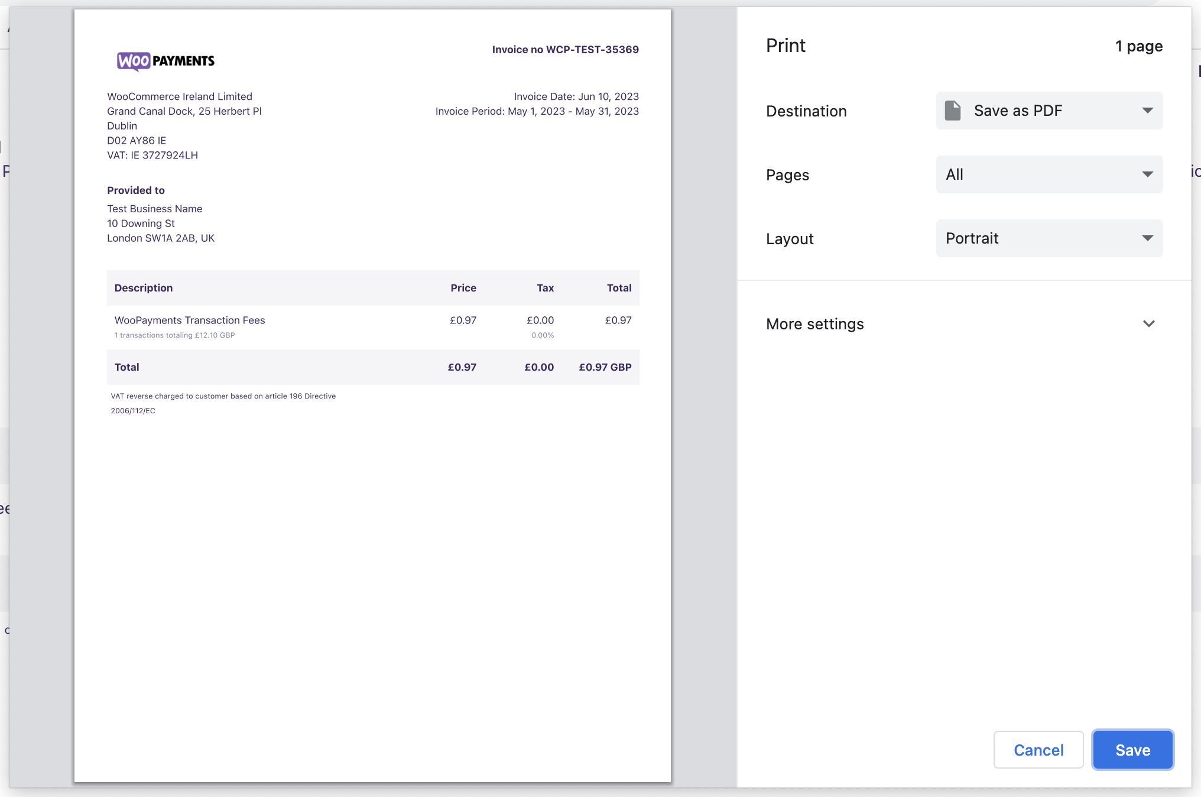Viewport: 1201px width, 797px height.
Task: Click the Layout field label
Action: [x=790, y=239]
